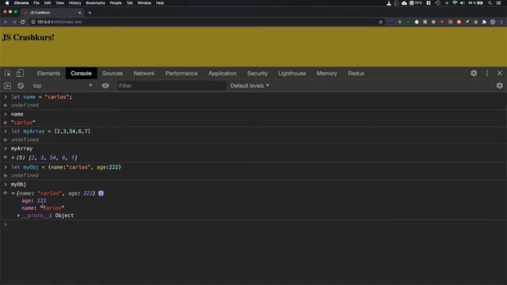Open Spotlight search in the menu bar
Image resolution: width=507 pixels, height=285 pixels.
[490, 3]
